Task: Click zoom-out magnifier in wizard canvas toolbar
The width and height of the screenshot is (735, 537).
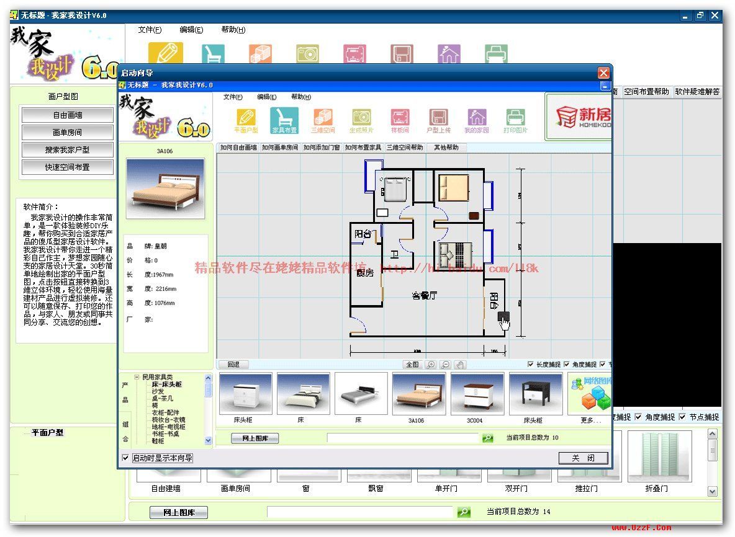Action: click(x=445, y=364)
